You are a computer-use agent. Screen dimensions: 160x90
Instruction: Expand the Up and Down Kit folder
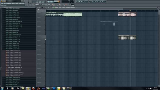coord(13,79)
